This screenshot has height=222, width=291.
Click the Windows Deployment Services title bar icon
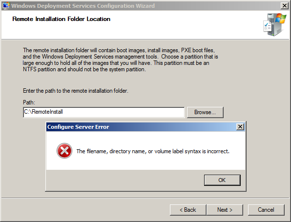click(x=6, y=6)
